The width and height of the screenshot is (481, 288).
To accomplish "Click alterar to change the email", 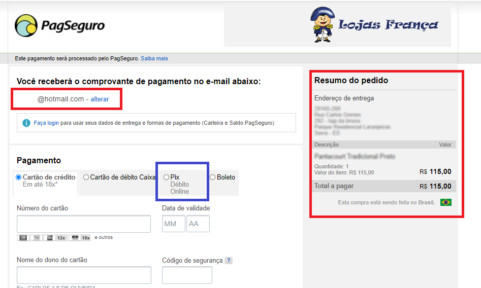I will coord(100,99).
